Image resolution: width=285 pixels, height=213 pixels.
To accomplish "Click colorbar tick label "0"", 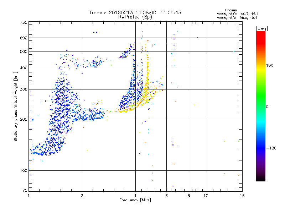I will tap(267, 107).
